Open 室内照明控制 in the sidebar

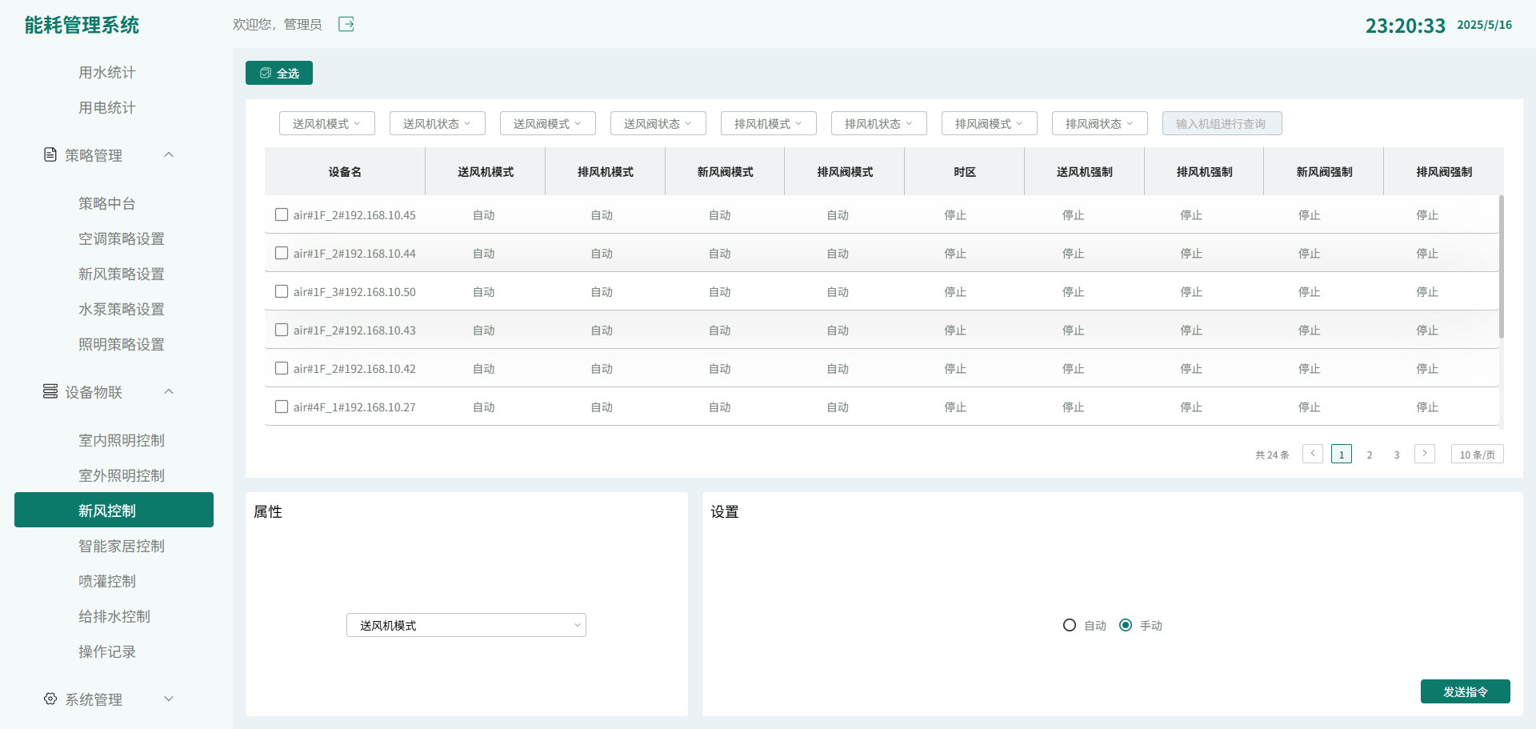[121, 440]
